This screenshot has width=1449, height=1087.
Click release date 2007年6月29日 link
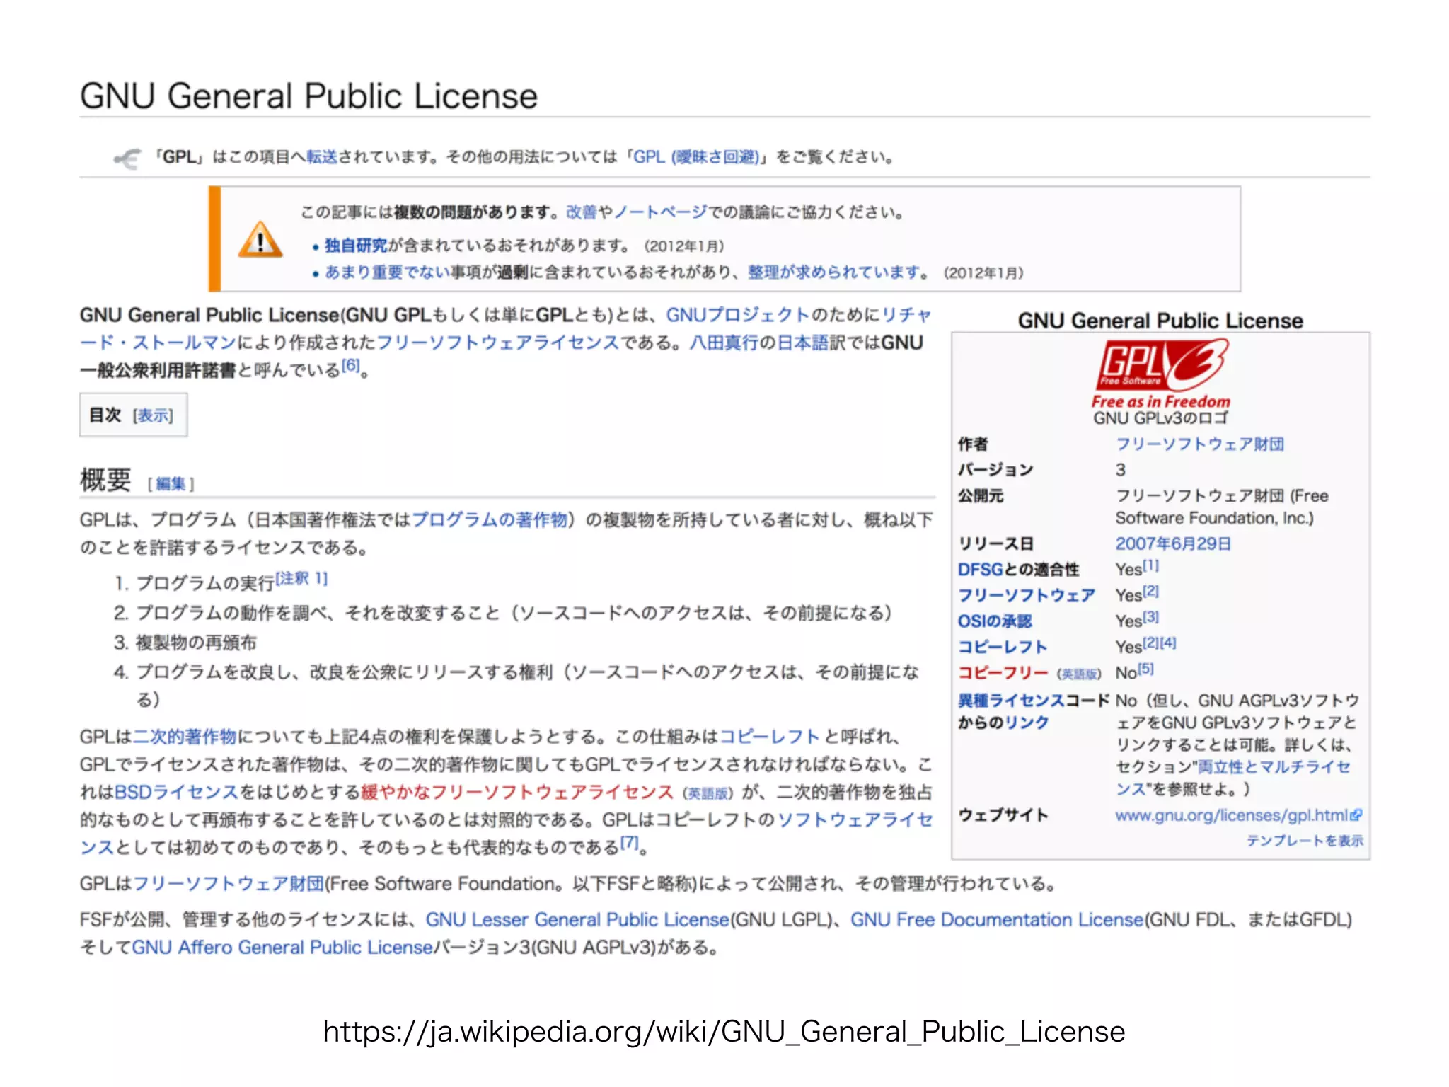coord(1173,543)
